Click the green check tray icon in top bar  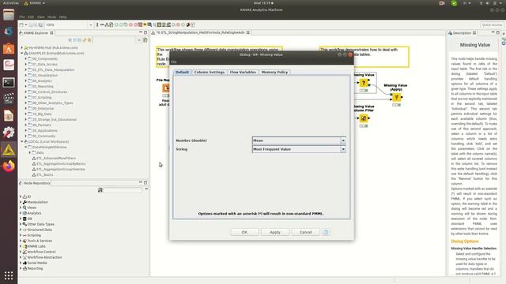click(454, 3)
